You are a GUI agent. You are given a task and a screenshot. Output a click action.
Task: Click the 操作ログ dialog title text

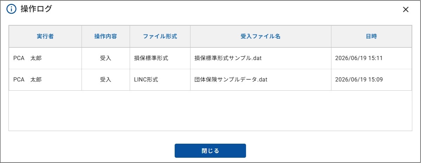pos(36,9)
